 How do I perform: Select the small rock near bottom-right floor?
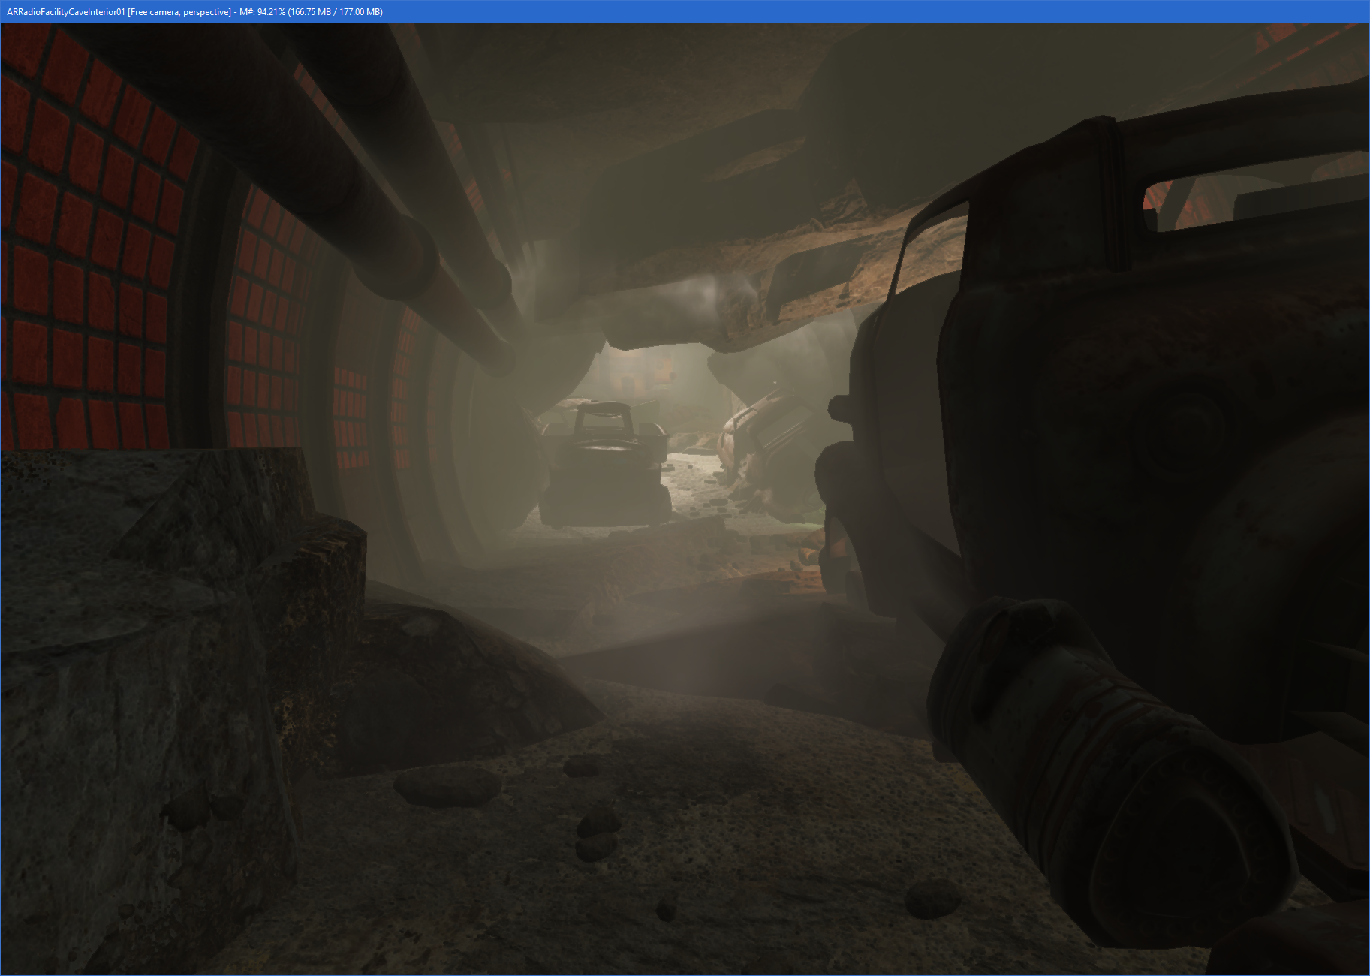[932, 898]
